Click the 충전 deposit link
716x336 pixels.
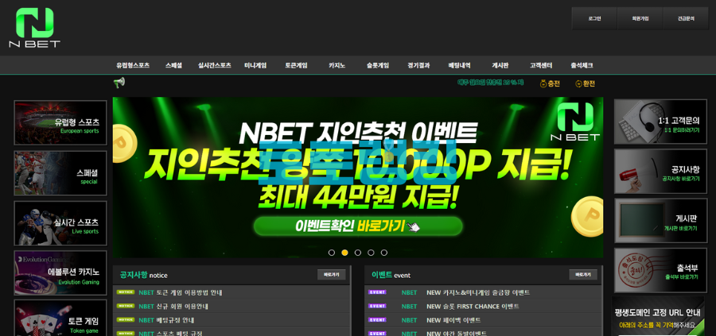click(550, 83)
